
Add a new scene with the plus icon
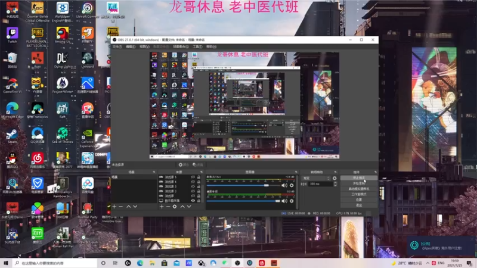114,207
